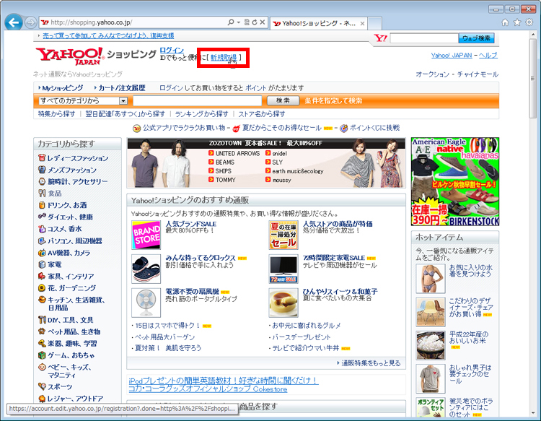Image resolution: width=541 pixels, height=421 pixels.
Task: Click the 花、ガーデニング category icon
Action: click(x=42, y=287)
